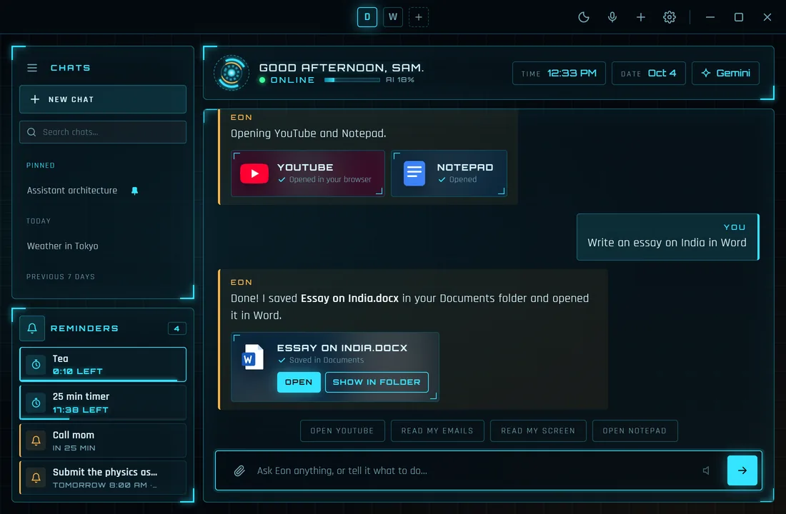
Task: Show the essay in its folder
Action: point(377,382)
